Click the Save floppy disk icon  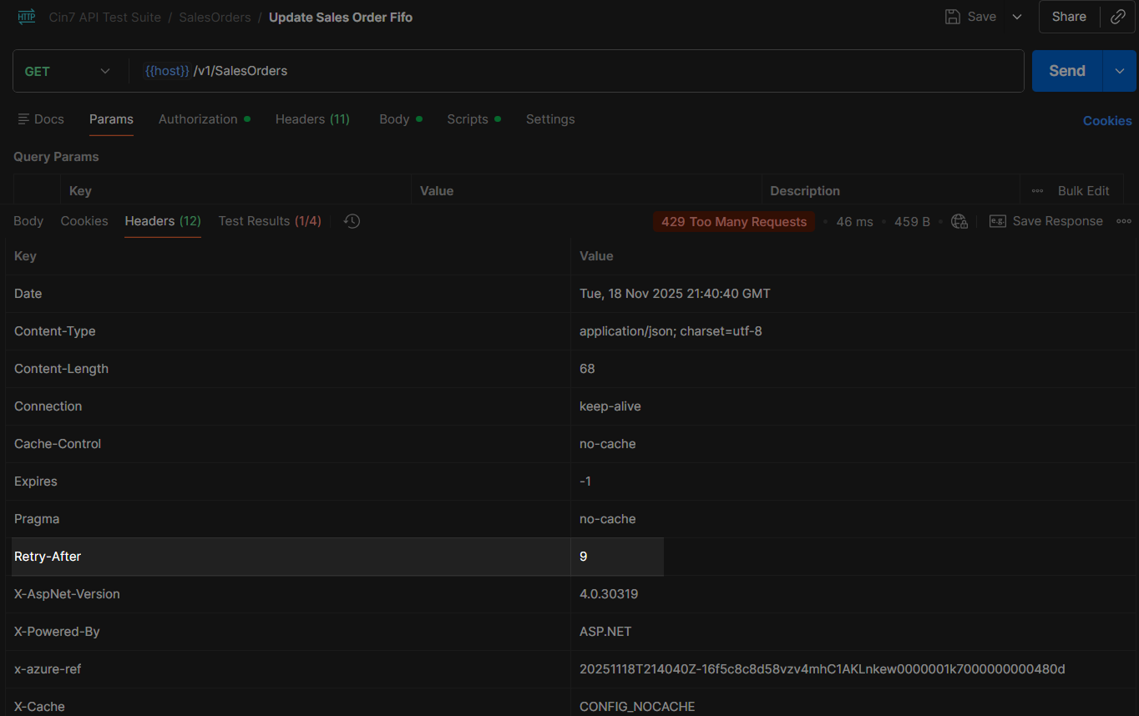coord(952,17)
